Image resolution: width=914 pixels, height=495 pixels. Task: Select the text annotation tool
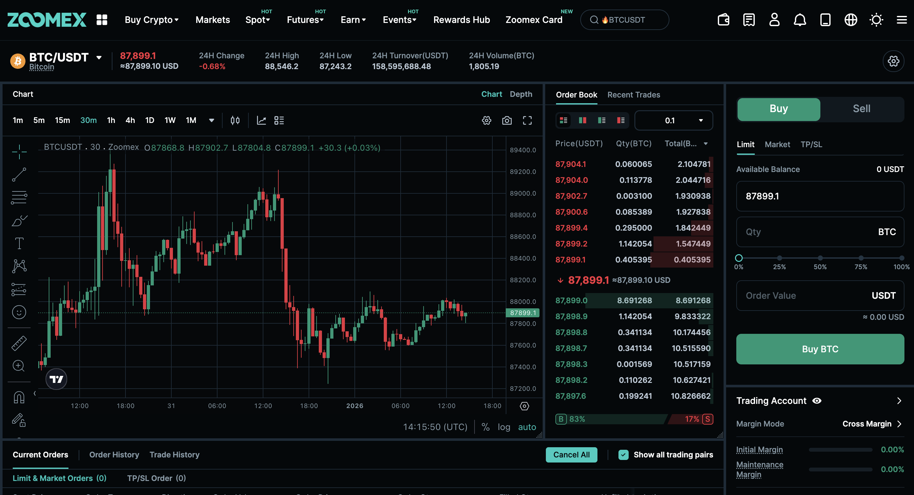click(19, 243)
